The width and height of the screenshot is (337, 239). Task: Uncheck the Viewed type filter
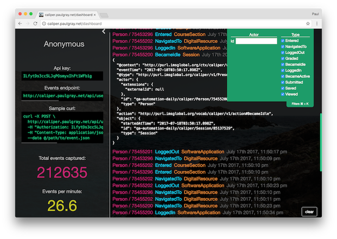(x=283, y=95)
